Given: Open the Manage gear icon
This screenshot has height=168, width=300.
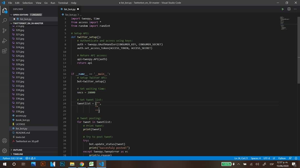Looking at the screenshot, I should pos(5,151).
